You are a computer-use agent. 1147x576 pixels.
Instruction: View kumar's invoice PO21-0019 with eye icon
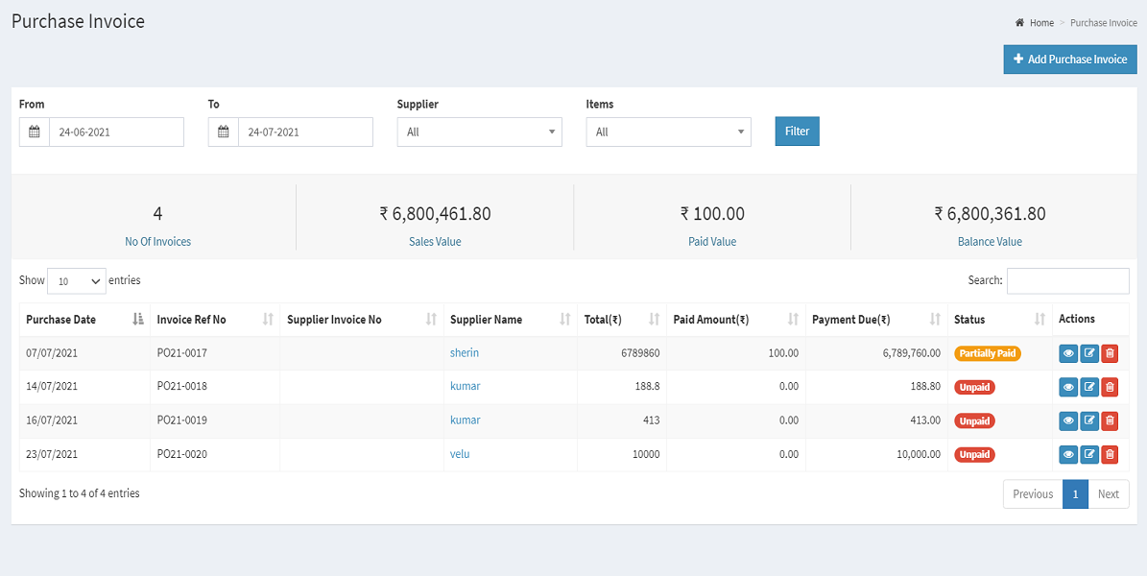[x=1067, y=420]
